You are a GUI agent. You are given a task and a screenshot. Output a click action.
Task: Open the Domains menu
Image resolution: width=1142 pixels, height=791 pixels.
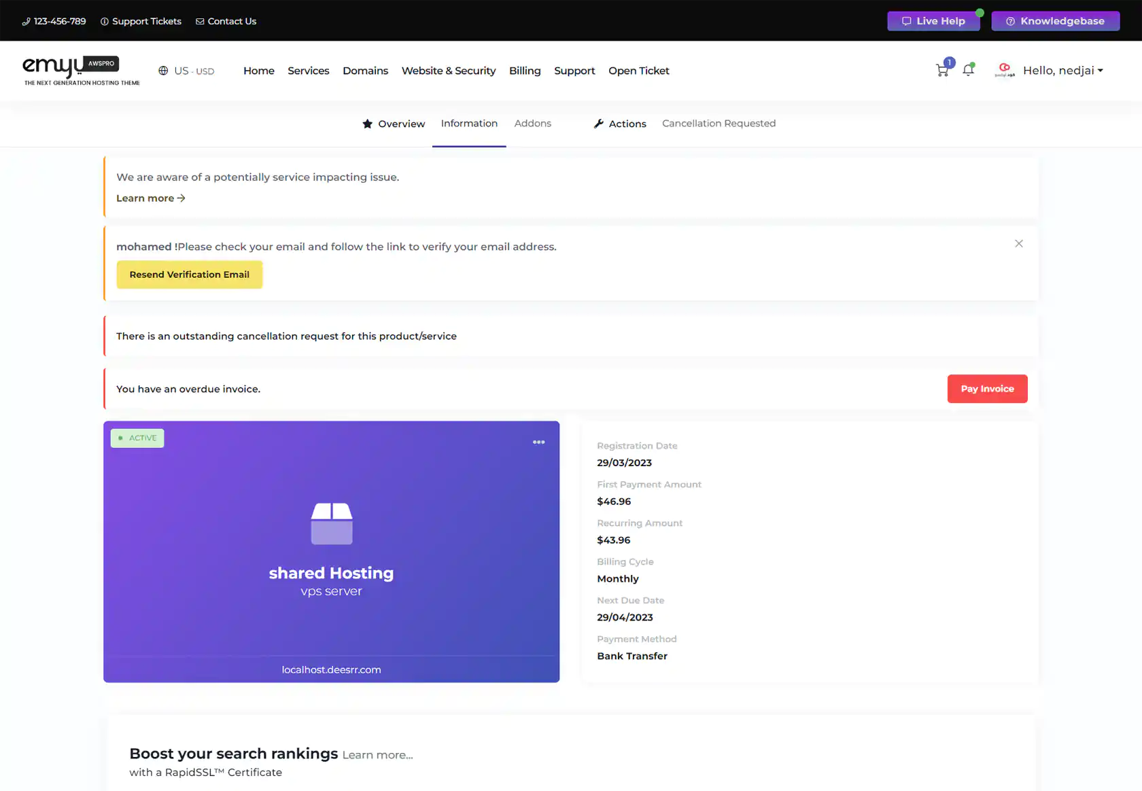point(366,71)
